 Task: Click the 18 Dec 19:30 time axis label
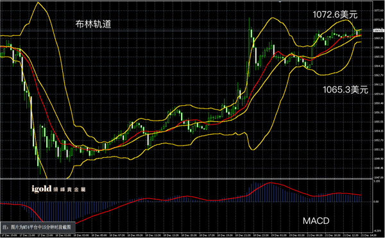(225, 235)
